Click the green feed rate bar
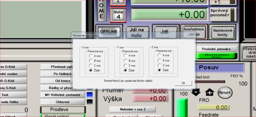Image resolution: width=256 pixels, height=117 pixels. coord(182,108)
